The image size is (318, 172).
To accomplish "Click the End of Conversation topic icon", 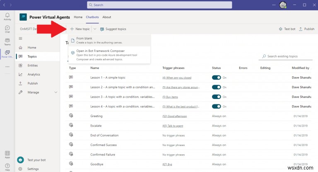I will tap(71, 135).
